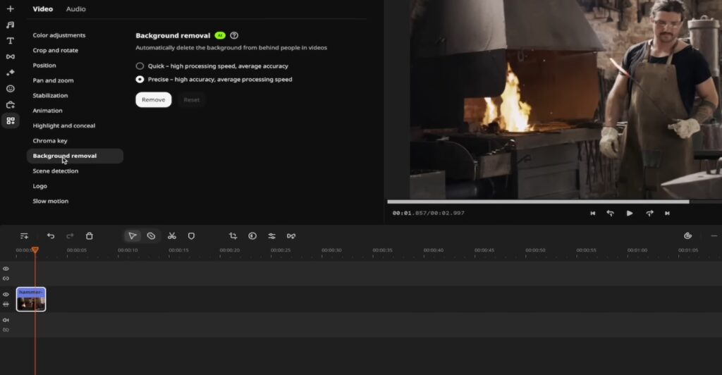Viewport: 722px width, 375px height.
Task: Mute the audio track at the bottom
Action: (x=6, y=320)
